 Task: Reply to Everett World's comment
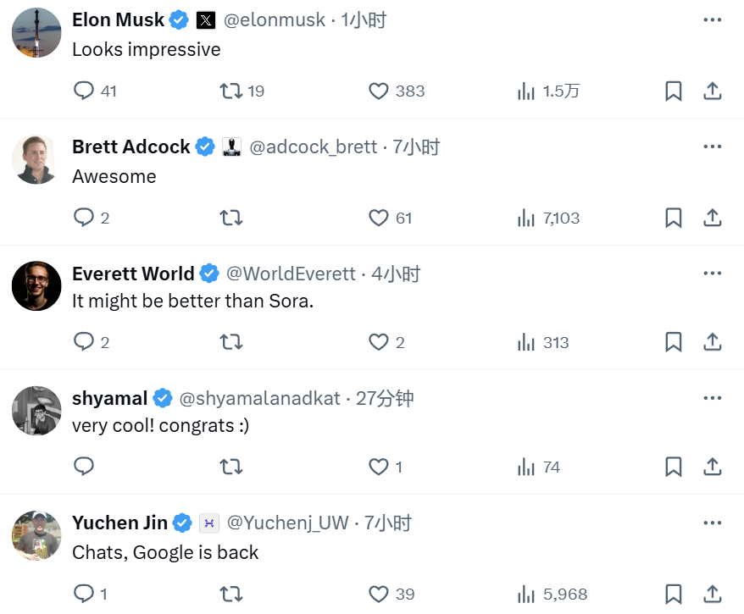(x=84, y=342)
